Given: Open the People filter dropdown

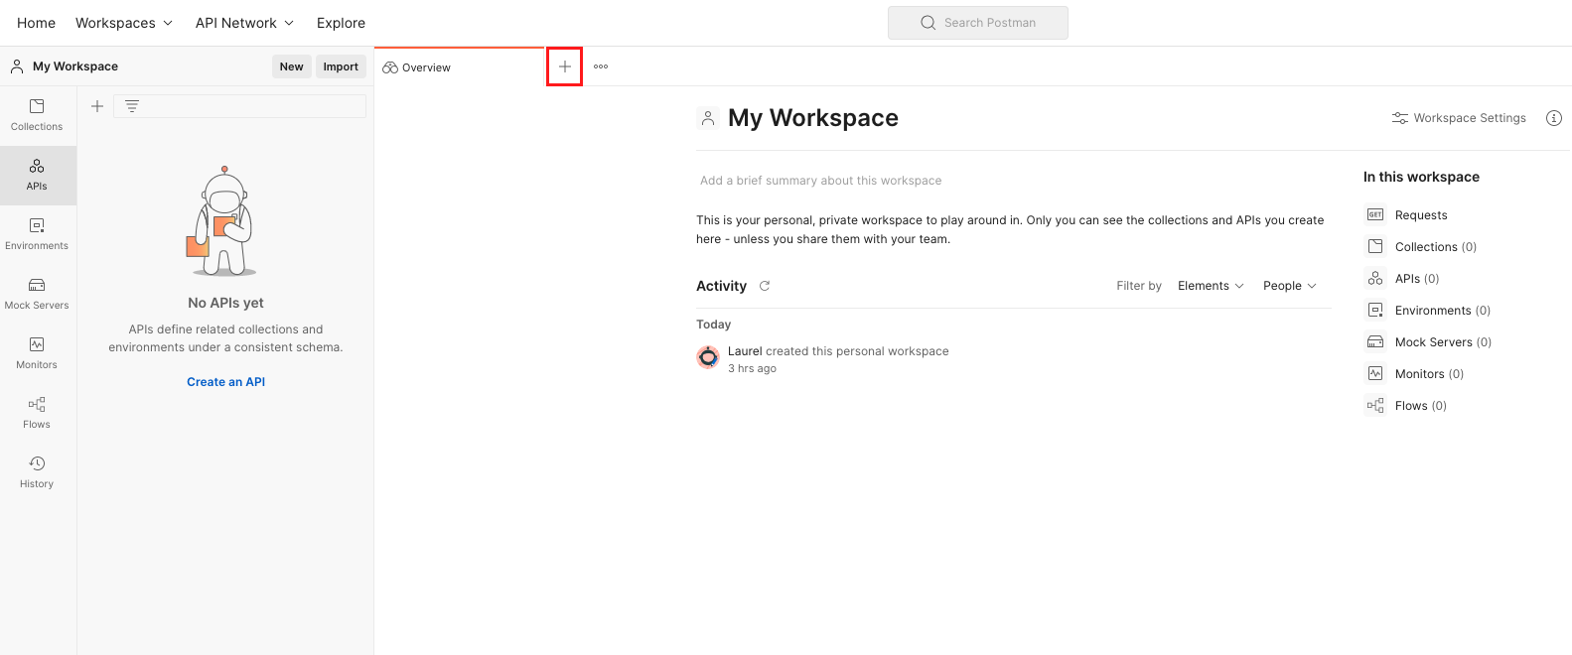Looking at the screenshot, I should click(1289, 286).
